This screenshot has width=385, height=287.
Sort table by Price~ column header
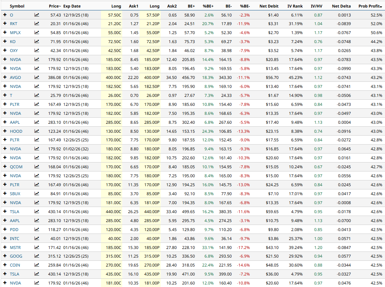[55, 6]
